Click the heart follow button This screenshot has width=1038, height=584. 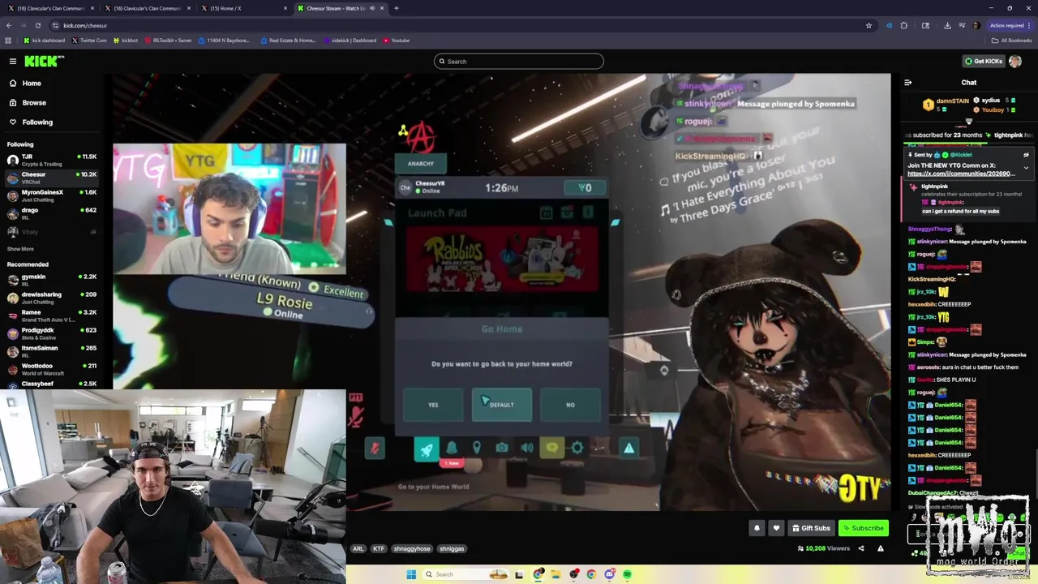(776, 528)
